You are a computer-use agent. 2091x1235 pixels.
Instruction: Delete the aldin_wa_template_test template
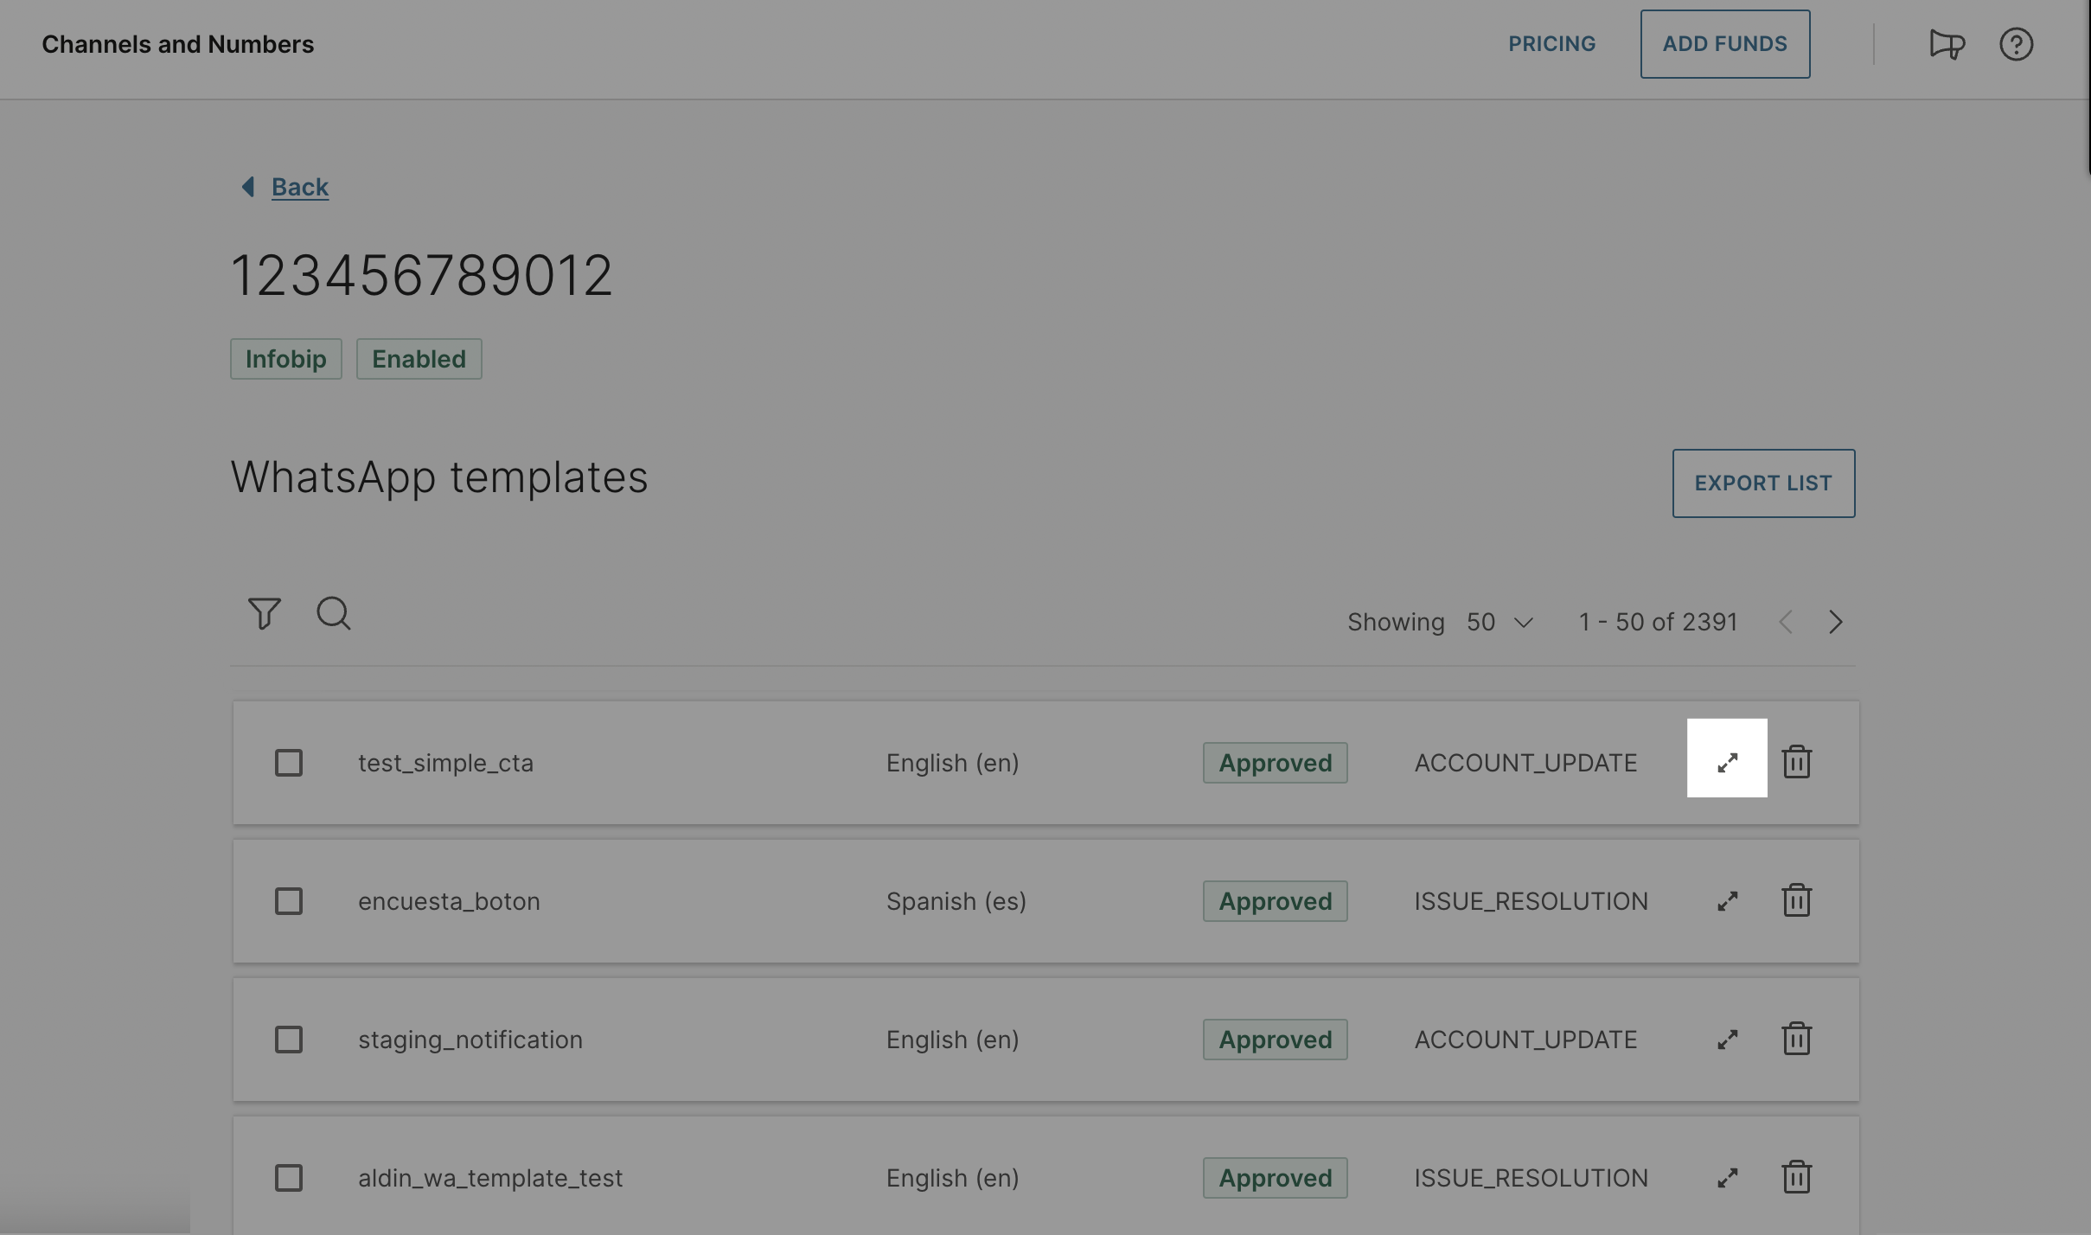click(x=1797, y=1177)
